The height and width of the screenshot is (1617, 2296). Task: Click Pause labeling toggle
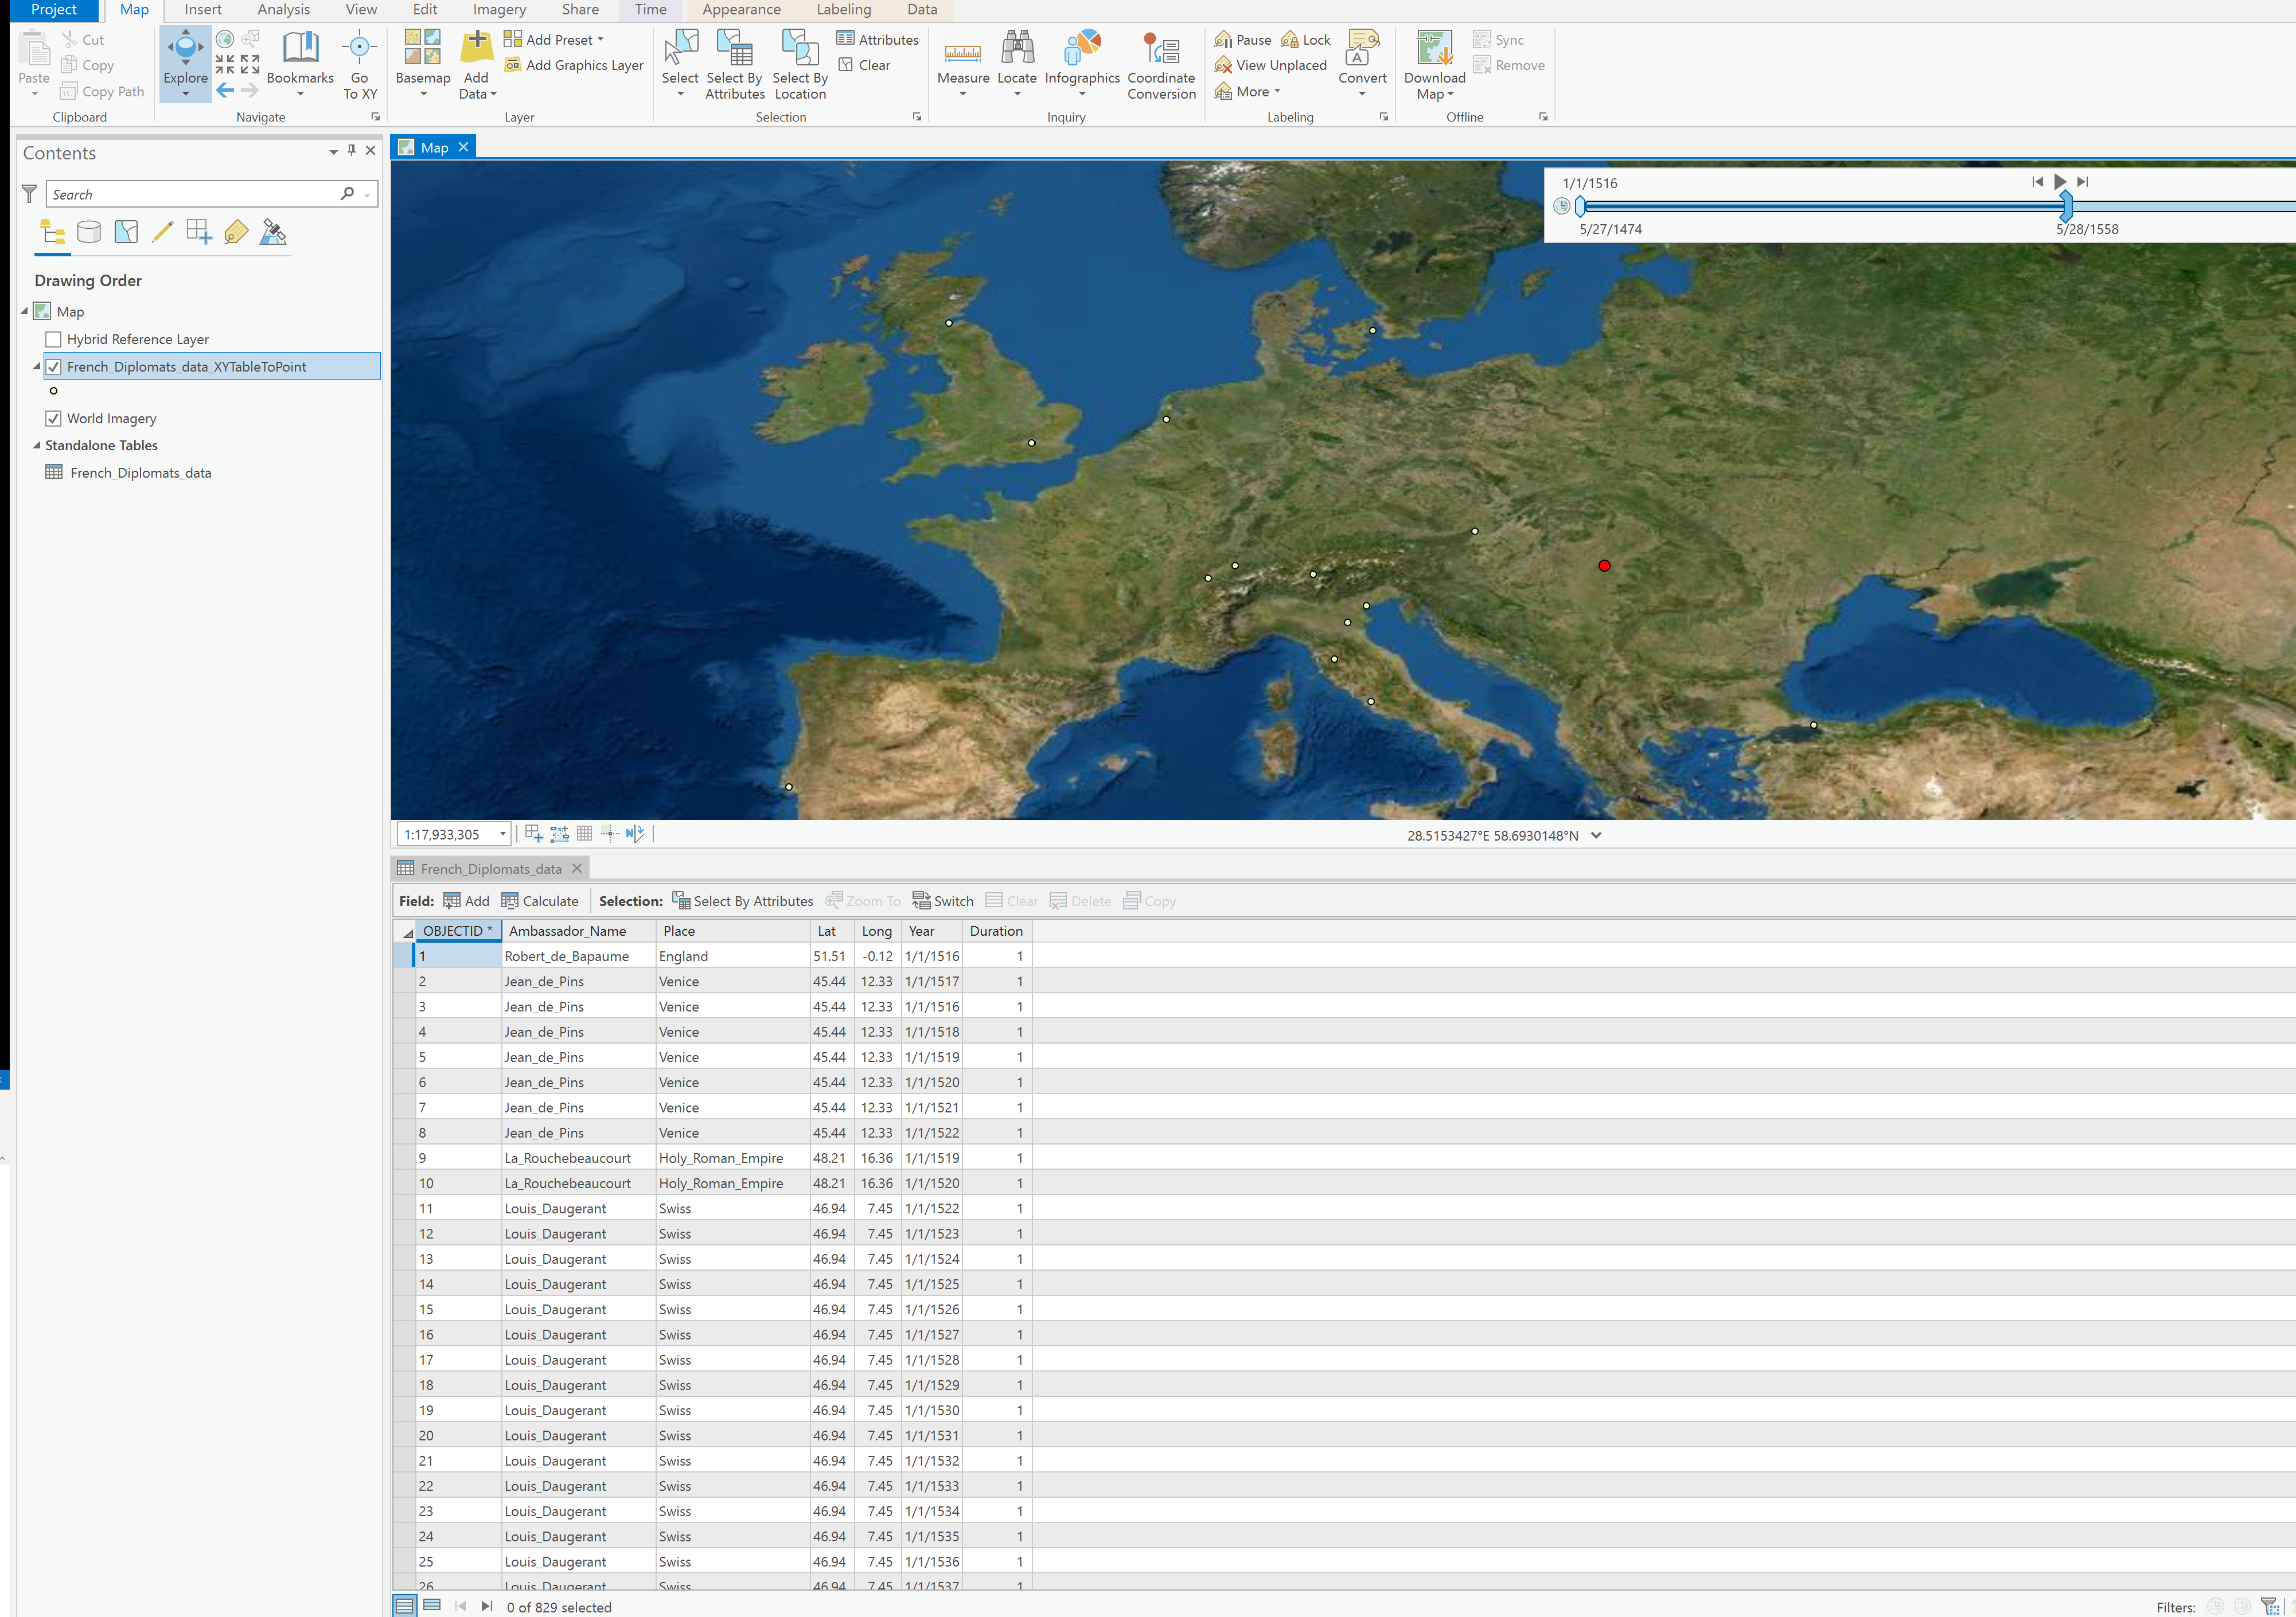(1243, 40)
